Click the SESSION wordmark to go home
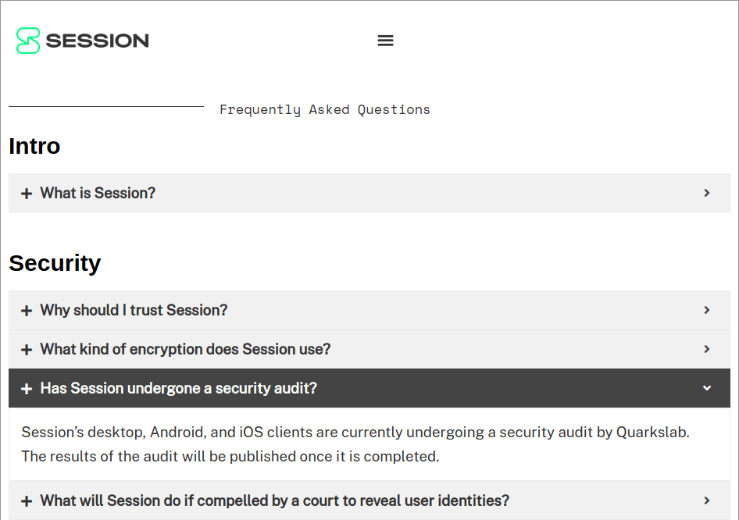Image resolution: width=739 pixels, height=520 pixels. (97, 41)
